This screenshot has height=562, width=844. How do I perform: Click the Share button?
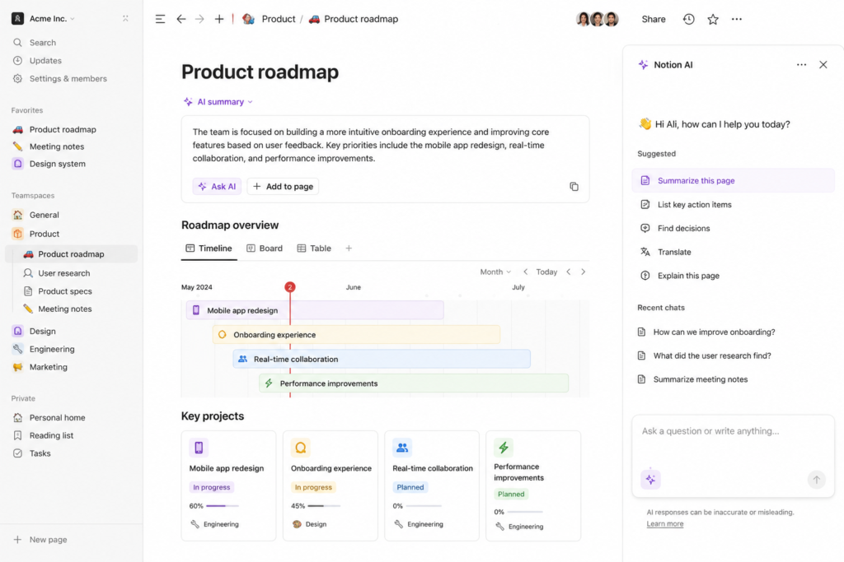pos(654,20)
